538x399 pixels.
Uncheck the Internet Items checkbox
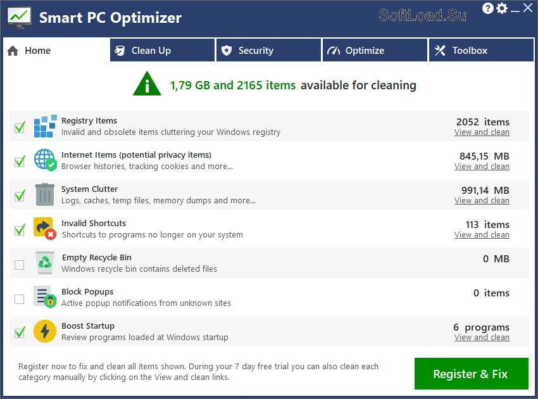tap(20, 161)
